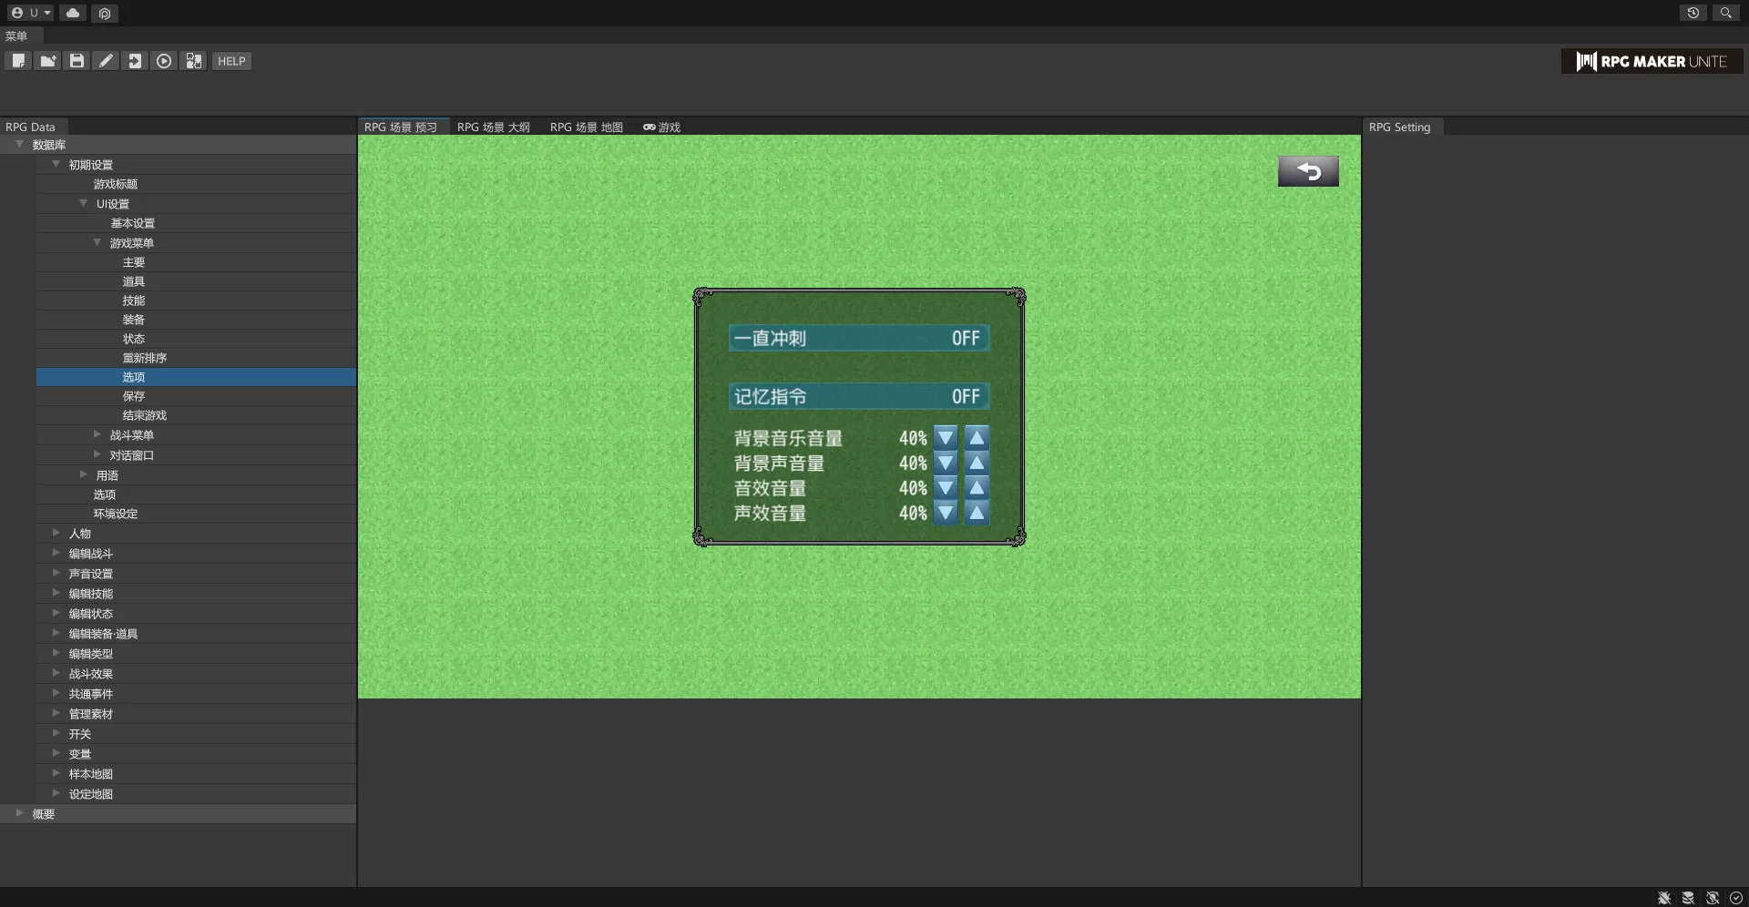Image resolution: width=1749 pixels, height=907 pixels.
Task: Select the pencil edit tool icon
Action: (106, 61)
